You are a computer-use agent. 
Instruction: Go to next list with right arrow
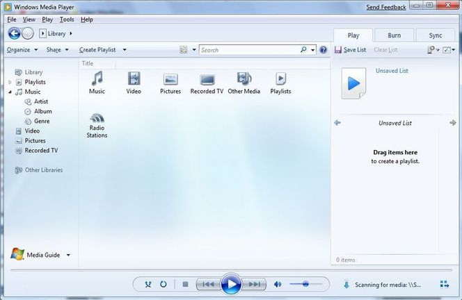click(x=453, y=123)
